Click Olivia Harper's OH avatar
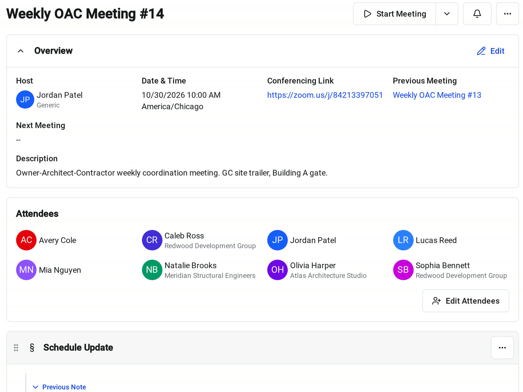This screenshot has width=523, height=392. pyautogui.click(x=278, y=270)
